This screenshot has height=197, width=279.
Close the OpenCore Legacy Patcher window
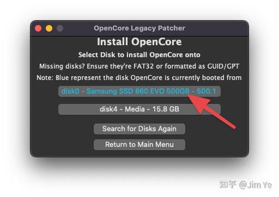(38, 28)
